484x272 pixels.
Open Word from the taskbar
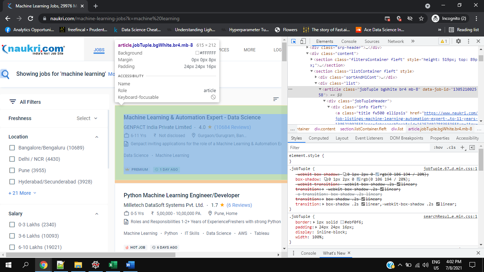pyautogui.click(x=130, y=265)
